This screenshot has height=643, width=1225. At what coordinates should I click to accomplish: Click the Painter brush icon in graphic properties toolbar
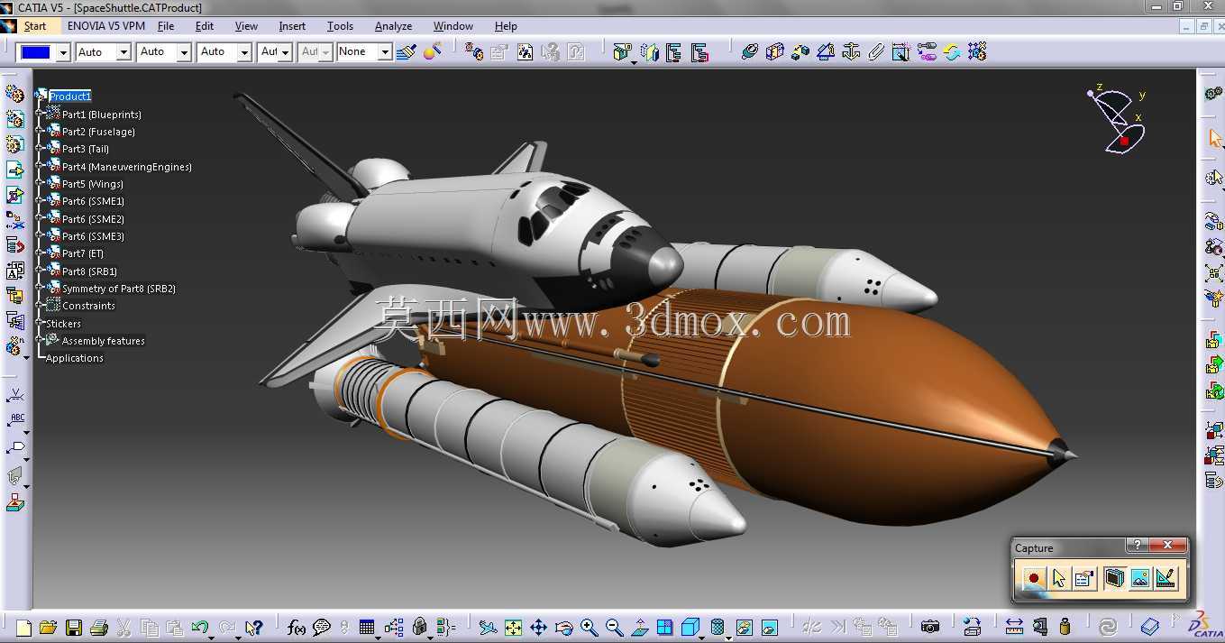coord(406,52)
